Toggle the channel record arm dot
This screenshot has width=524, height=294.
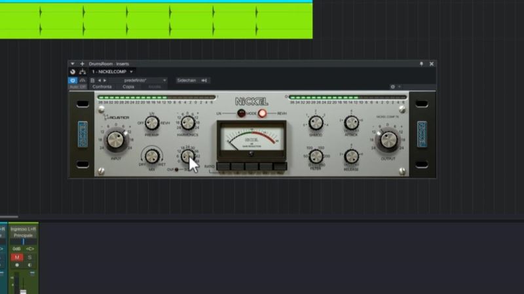point(17,265)
